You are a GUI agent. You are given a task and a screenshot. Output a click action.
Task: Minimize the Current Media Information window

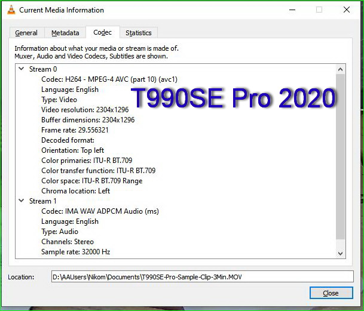[x=292, y=10]
